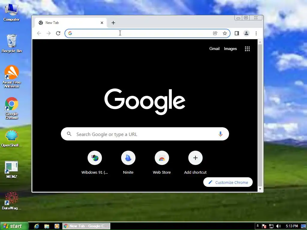The height and width of the screenshot is (230, 307).
Task: Click the New Tab - Google Chrome taskbar button
Action: coord(86,226)
